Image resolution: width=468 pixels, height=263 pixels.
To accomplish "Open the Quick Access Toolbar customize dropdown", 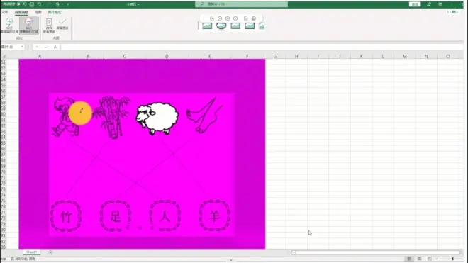I will (x=68, y=4).
